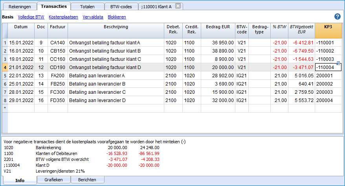Image resolution: width=345 pixels, height=186 pixels.
Task: Click KP3 cell -110001
Action: 328,43
